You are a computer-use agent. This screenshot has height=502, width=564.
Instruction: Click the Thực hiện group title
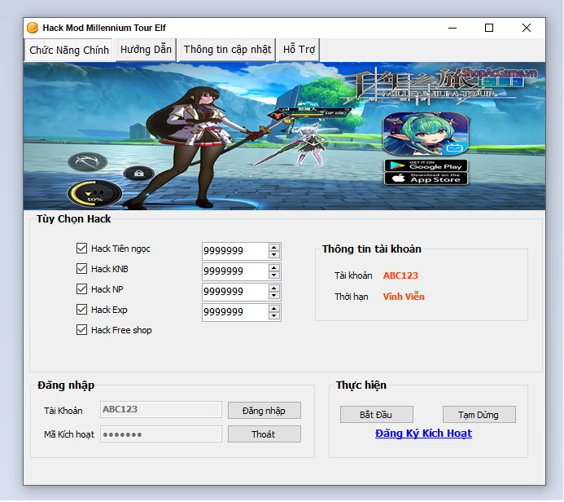click(x=361, y=385)
